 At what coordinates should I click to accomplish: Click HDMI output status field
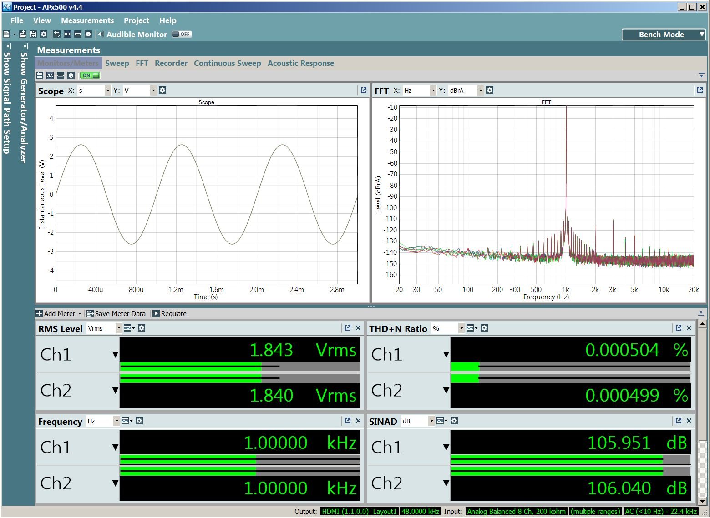[x=360, y=512]
